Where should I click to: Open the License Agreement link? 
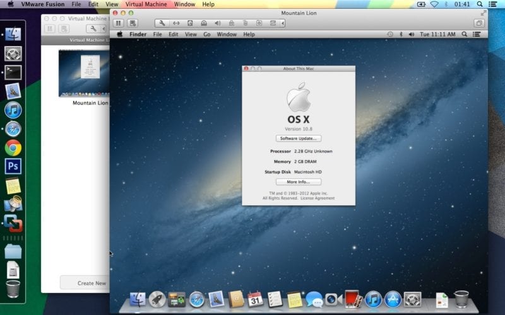[319, 198]
